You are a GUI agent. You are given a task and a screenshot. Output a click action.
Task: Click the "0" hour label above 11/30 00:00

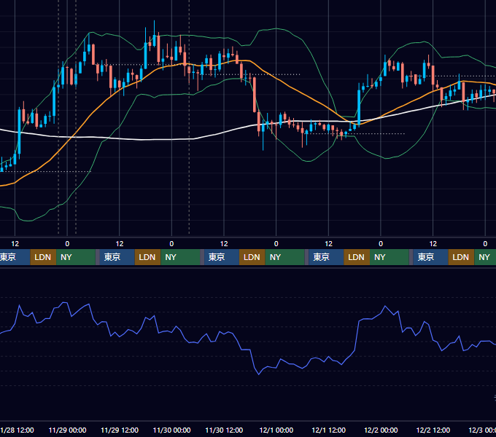[x=171, y=244]
